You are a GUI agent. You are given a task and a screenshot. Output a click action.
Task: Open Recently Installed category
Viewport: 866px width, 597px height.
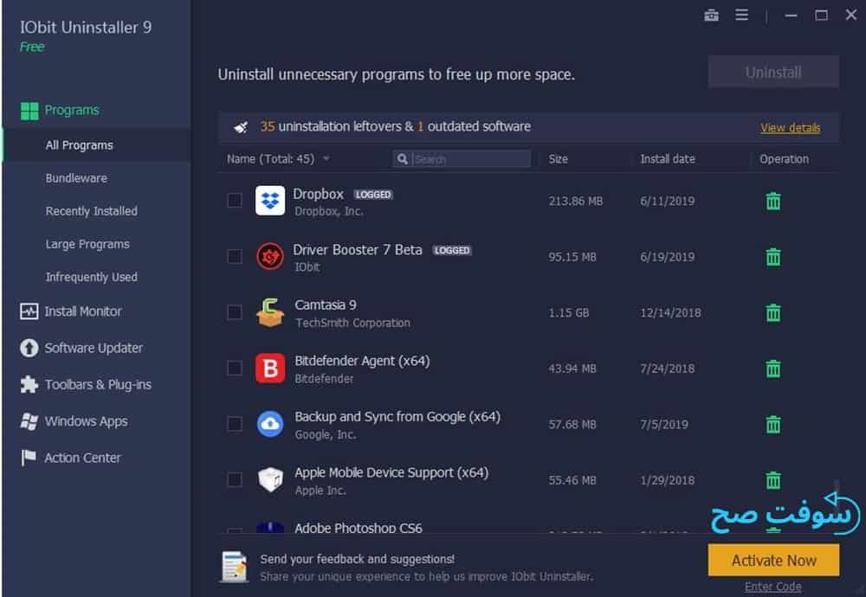click(91, 211)
